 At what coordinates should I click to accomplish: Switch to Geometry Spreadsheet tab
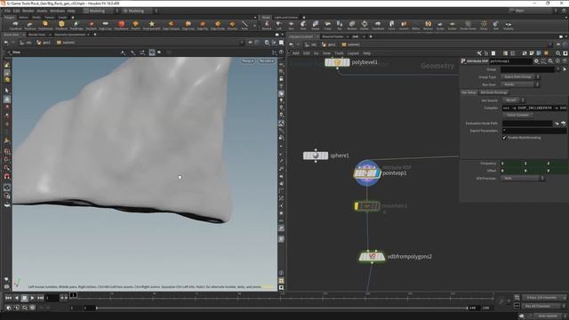coord(69,35)
